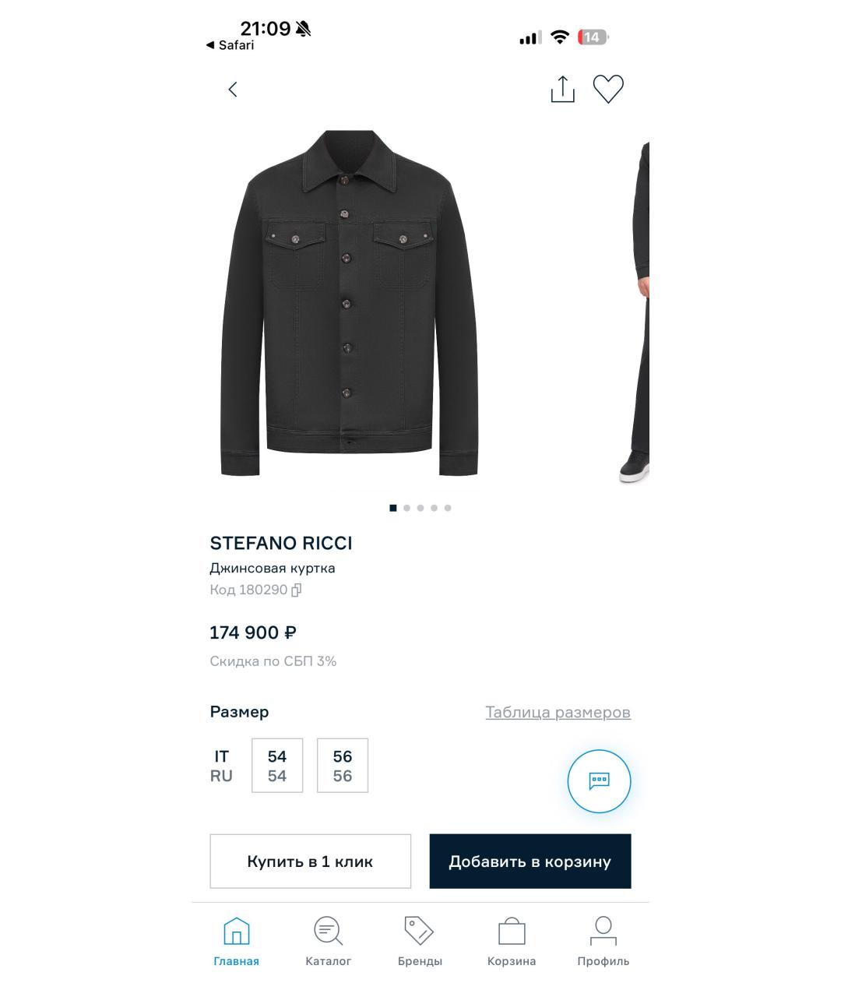
Task: Open the Каталог search tab
Action: (x=328, y=942)
